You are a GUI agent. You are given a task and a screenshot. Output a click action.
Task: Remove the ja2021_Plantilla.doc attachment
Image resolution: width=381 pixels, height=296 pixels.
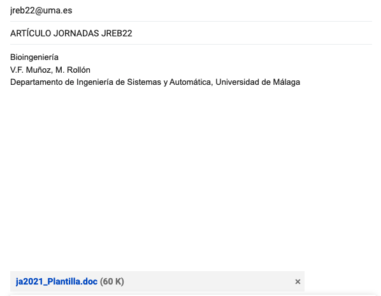tap(298, 282)
